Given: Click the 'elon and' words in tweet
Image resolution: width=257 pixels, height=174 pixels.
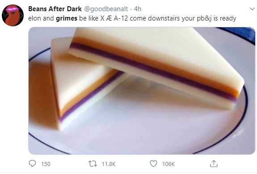Looking at the screenshot, I should coord(41,18).
